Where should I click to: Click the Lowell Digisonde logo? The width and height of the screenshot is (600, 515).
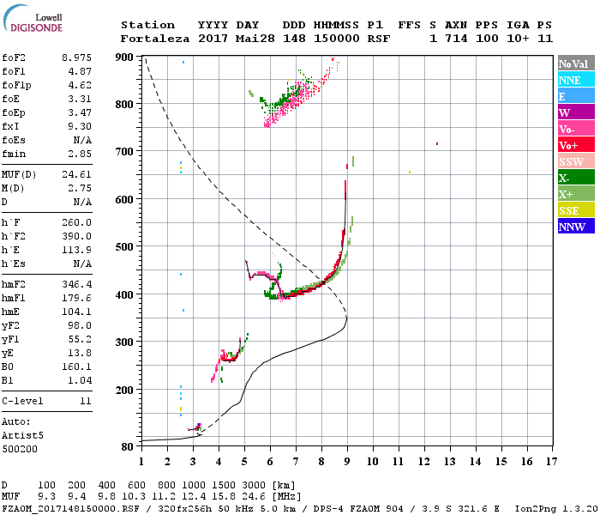tap(33, 18)
